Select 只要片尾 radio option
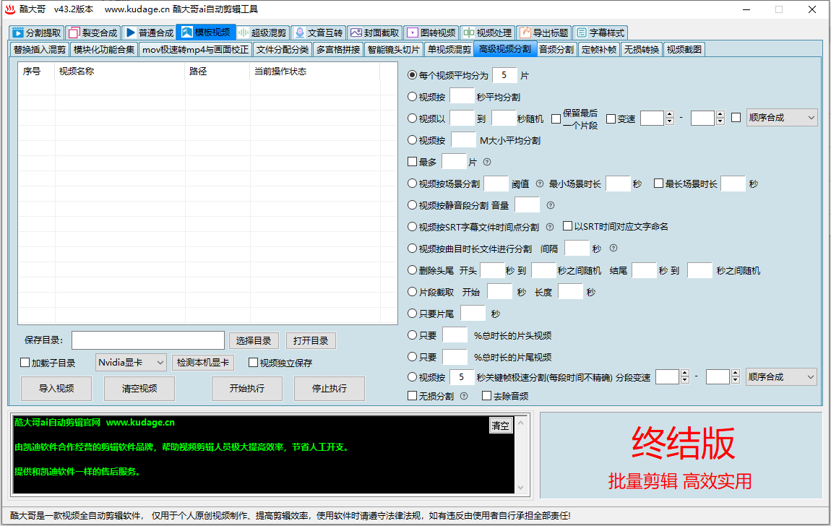This screenshot has width=831, height=526. click(413, 314)
